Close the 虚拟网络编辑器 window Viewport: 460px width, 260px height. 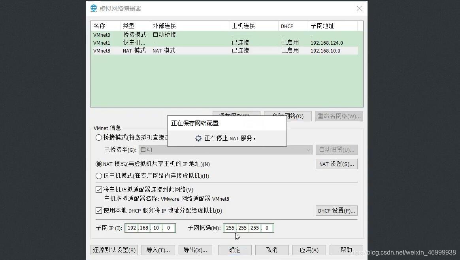pos(359,9)
